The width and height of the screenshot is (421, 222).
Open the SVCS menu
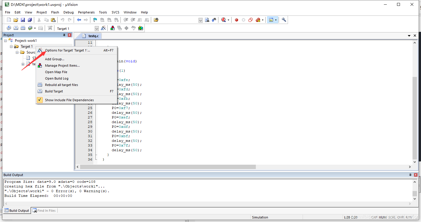(x=115, y=12)
